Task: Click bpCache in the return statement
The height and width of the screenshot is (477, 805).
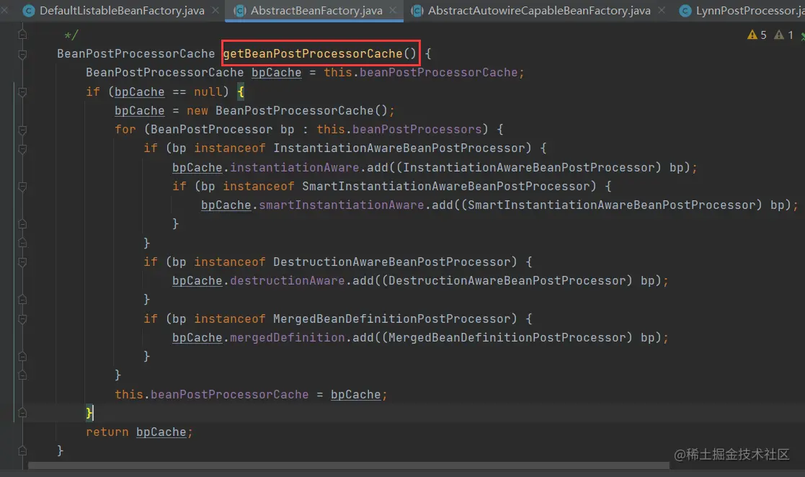Action: 161,432
